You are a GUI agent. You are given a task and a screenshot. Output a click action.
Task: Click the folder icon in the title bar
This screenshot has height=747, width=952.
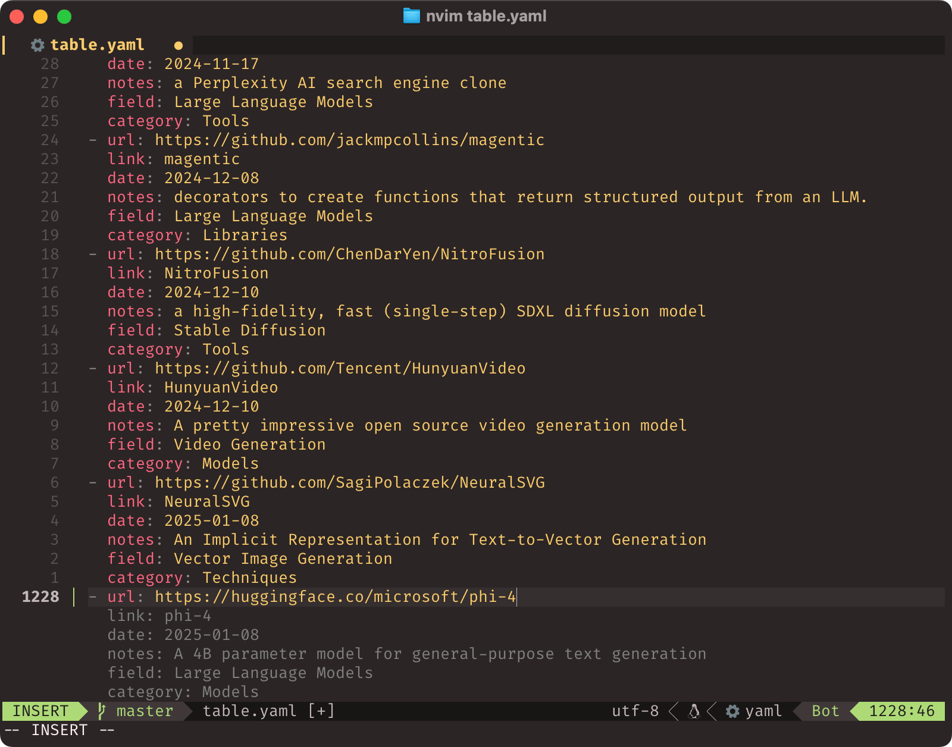411,16
